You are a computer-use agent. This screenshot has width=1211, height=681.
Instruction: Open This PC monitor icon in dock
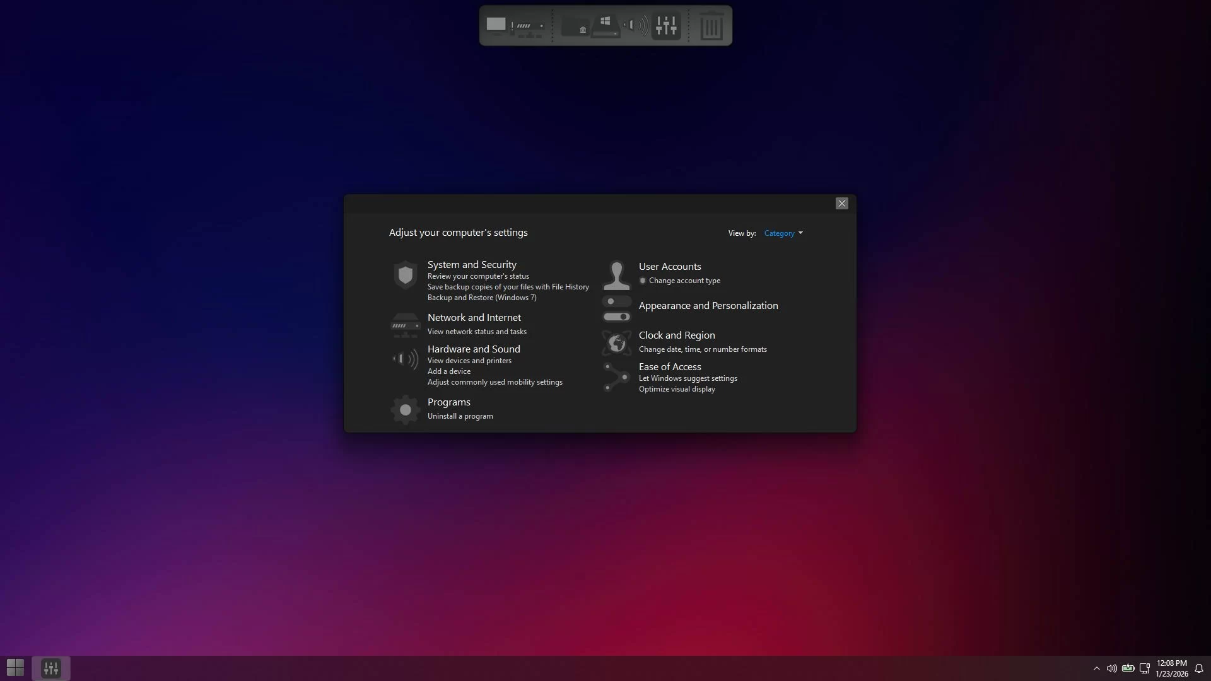coord(496,25)
